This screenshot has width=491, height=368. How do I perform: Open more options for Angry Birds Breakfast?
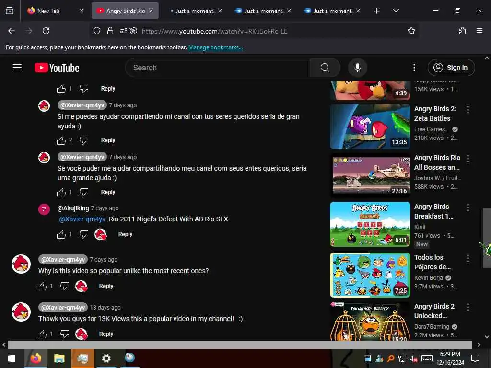coord(468,207)
